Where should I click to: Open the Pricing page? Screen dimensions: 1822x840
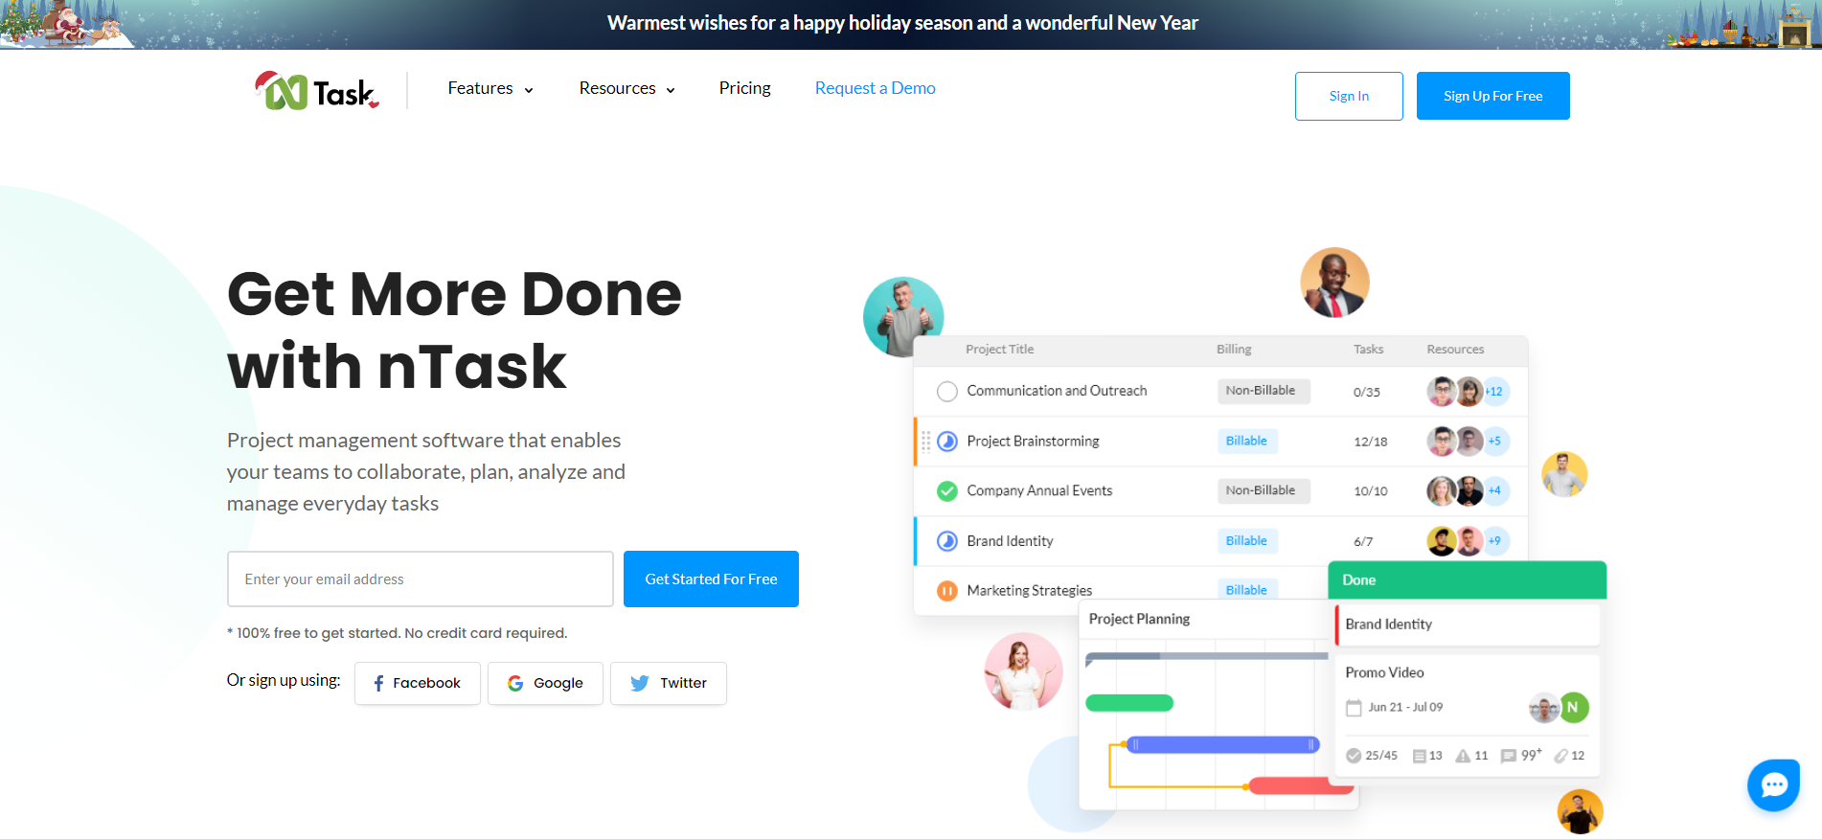[x=745, y=88]
